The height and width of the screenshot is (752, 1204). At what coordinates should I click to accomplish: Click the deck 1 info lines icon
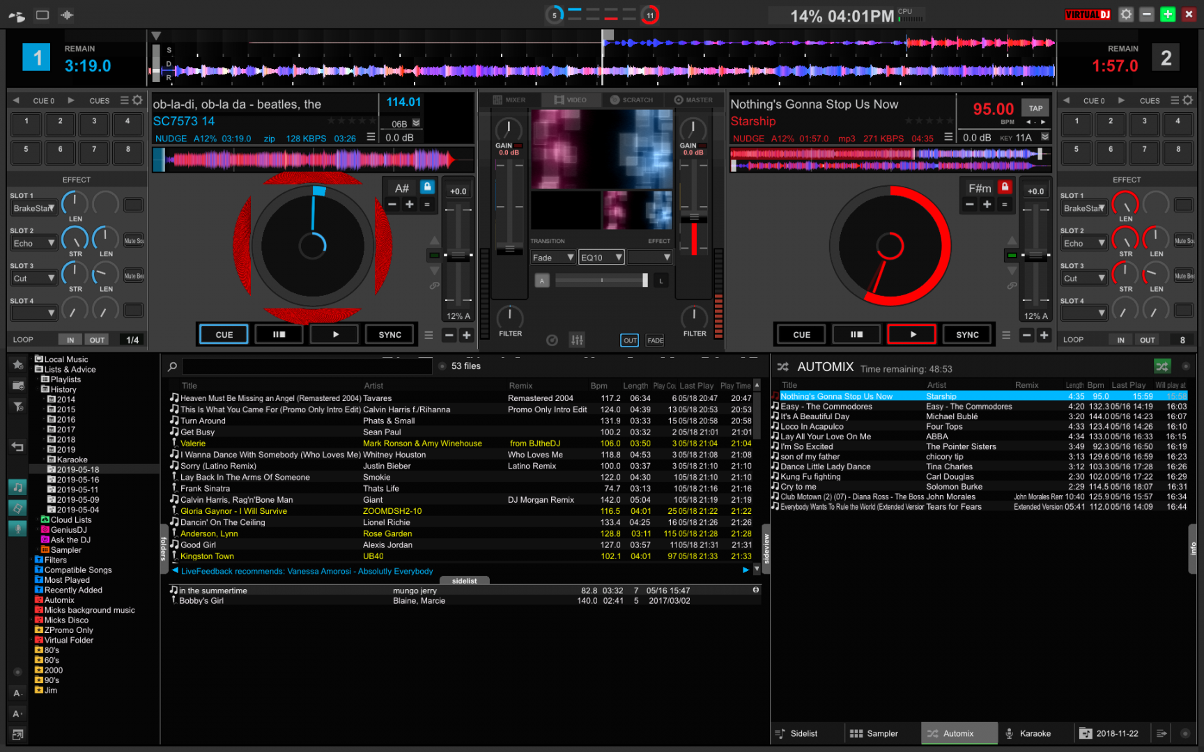click(371, 137)
